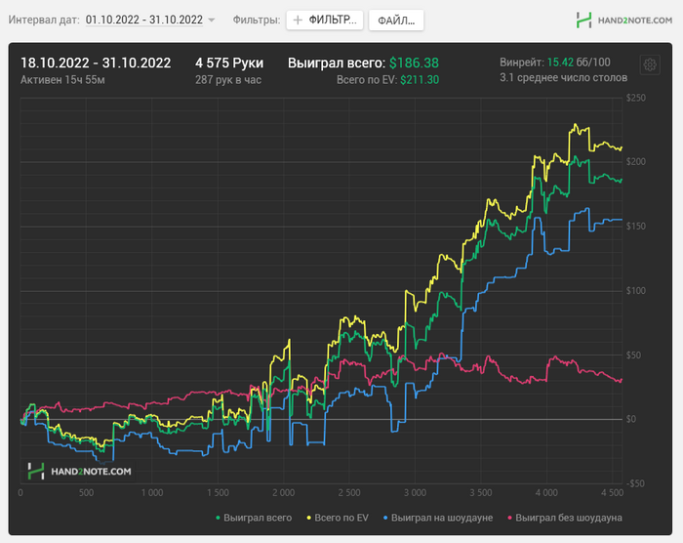Click the Активен 15ч 55м text
Image resolution: width=683 pixels, height=543 pixels.
pos(62,80)
